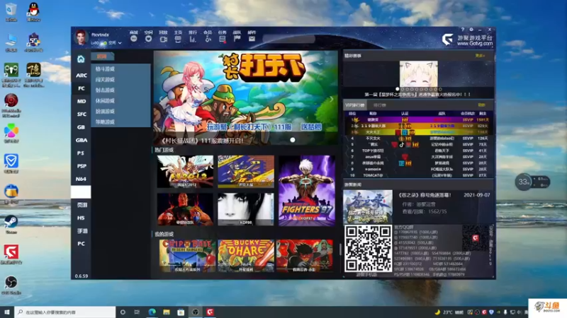
Task: Open the settings gear in title bar
Action: (x=471, y=30)
